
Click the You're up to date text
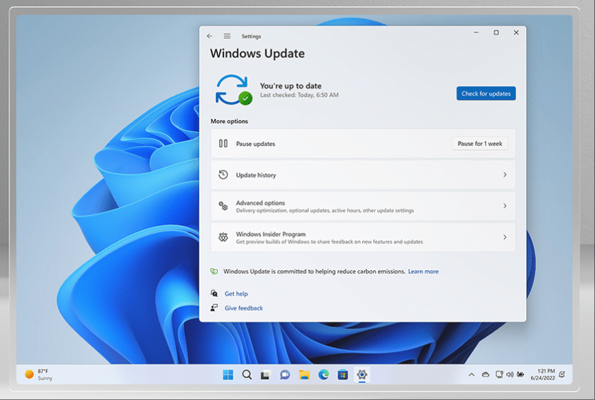click(x=291, y=86)
